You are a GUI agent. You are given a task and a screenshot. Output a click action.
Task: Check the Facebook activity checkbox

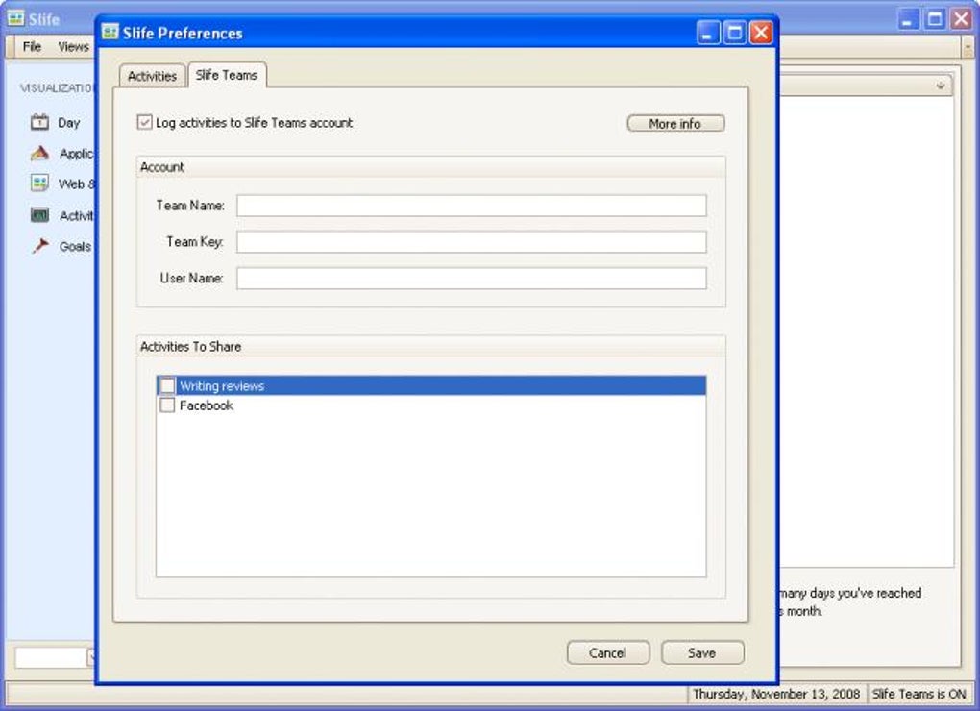point(167,405)
